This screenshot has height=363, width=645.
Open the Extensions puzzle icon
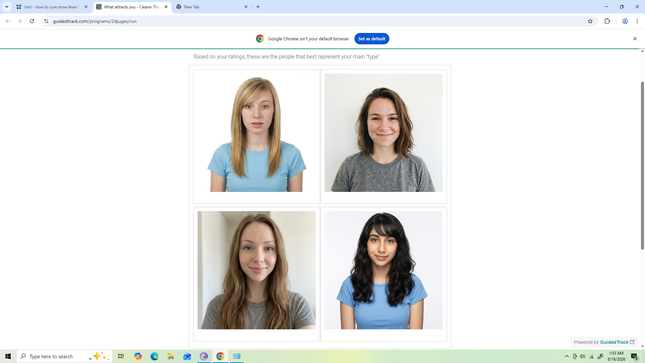pyautogui.click(x=607, y=21)
